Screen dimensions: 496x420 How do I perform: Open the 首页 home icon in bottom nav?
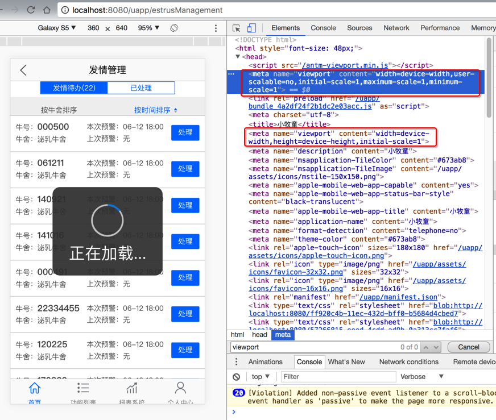35,388
